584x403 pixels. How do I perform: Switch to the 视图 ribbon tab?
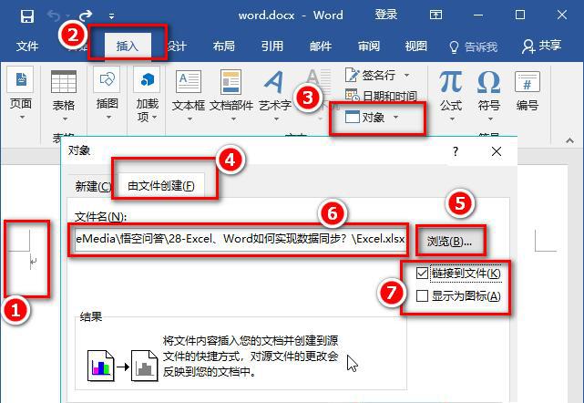(416, 46)
